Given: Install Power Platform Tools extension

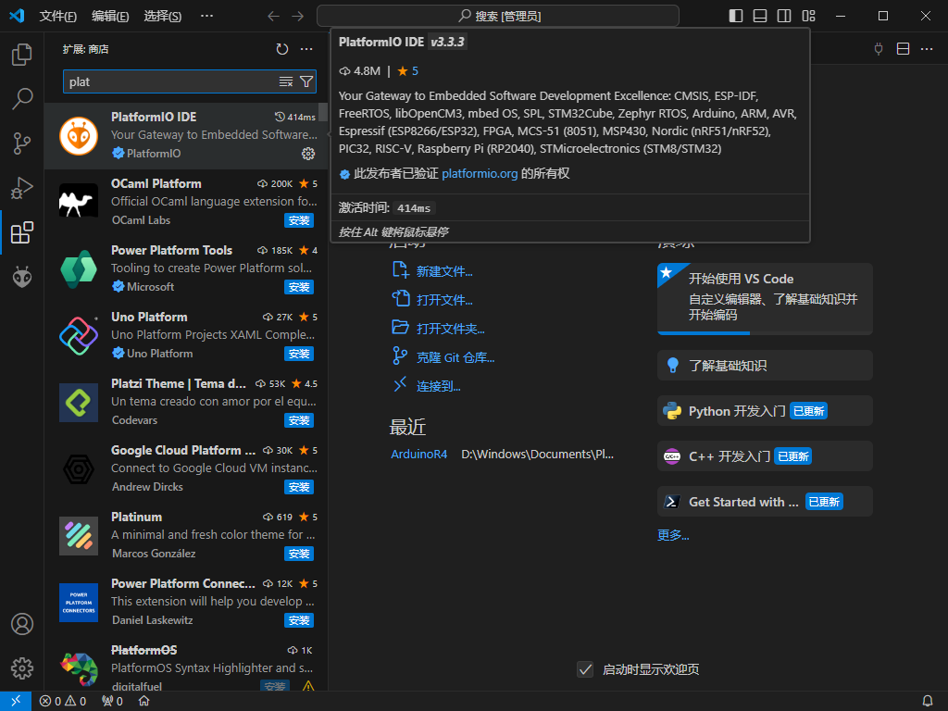Looking at the screenshot, I should [x=299, y=287].
